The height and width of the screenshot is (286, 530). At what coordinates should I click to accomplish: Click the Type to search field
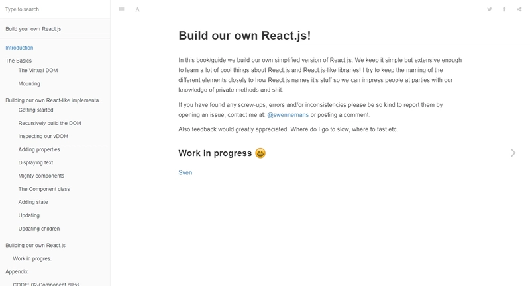click(55, 9)
